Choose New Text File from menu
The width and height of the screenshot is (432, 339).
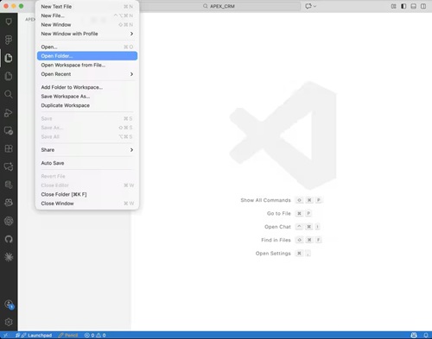87,6
